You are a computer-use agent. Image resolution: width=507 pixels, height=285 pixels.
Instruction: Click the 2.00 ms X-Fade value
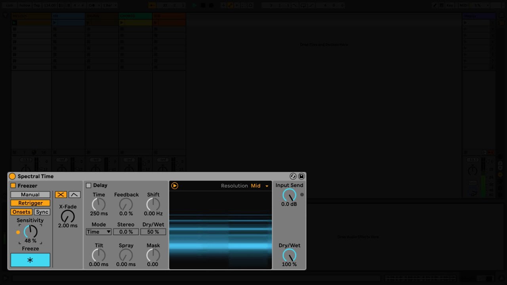[x=68, y=226]
